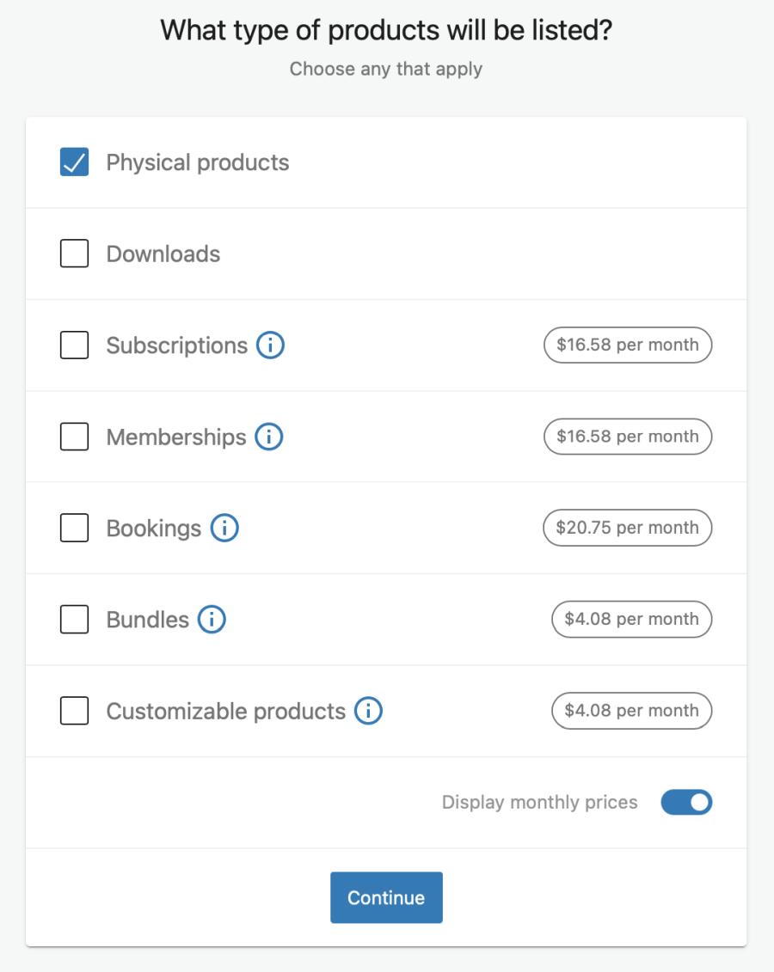
Task: Click the Memberships price badge
Action: [628, 437]
